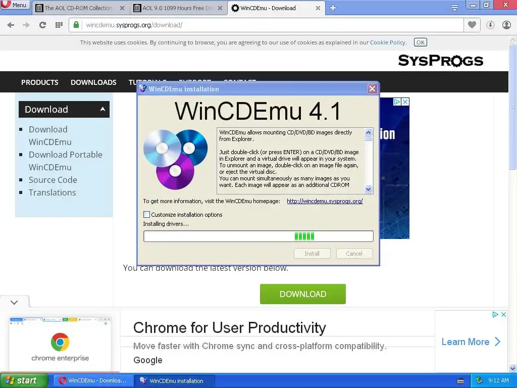This screenshot has height=388, width=517.
Task: Open the Source Code sidebar link
Action: coord(53,180)
